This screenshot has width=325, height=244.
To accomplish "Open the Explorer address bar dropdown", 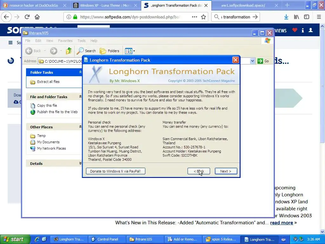I will tap(252, 61).
